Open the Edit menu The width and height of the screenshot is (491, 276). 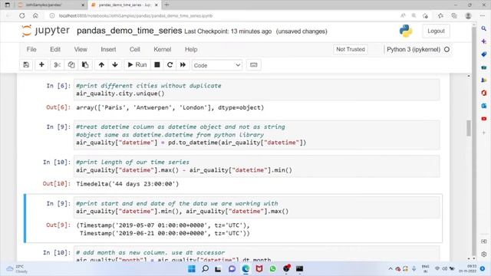tap(55, 49)
